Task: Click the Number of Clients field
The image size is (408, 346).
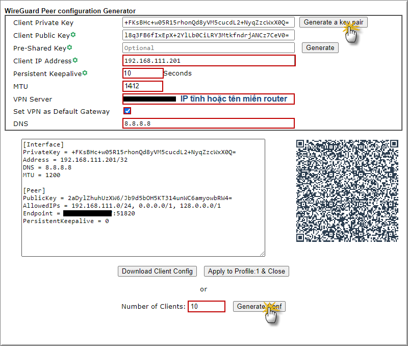Action: click(x=207, y=306)
